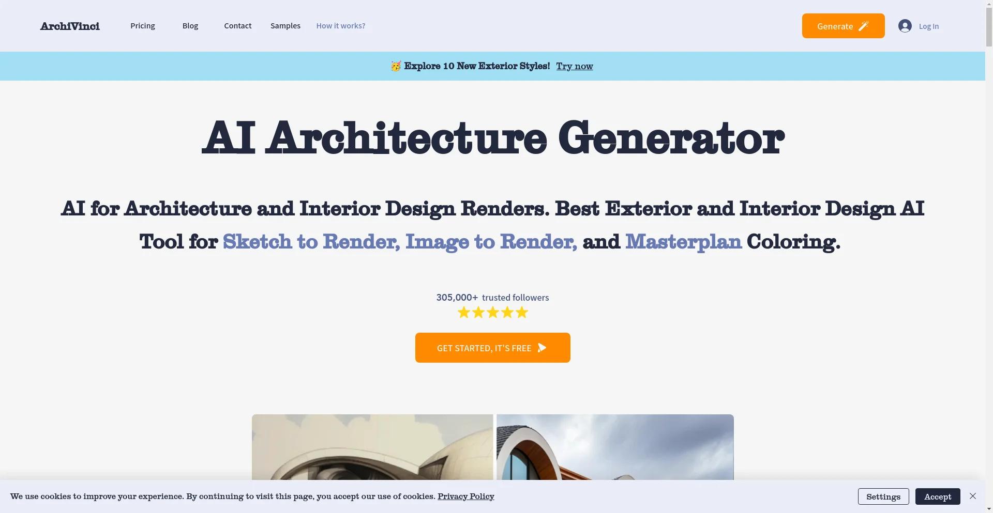Open cookie Settings
The width and height of the screenshot is (993, 513).
883,496
